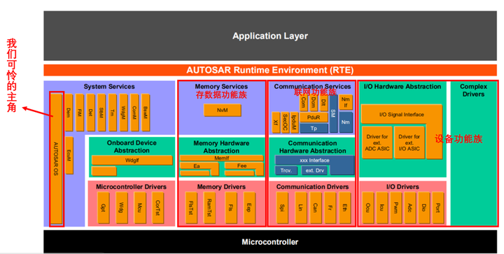This screenshot has height=254, width=504.
Task: Click the Lin driver block
Action: (x=300, y=207)
